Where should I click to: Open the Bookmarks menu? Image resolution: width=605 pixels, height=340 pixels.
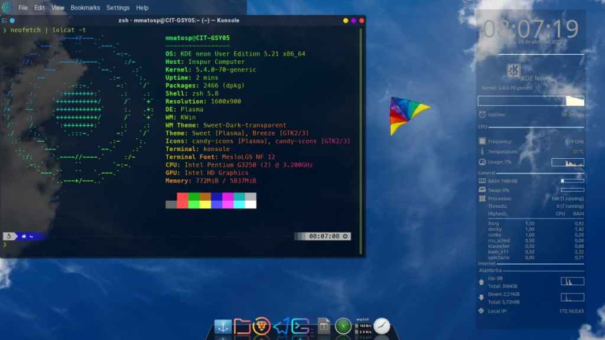85,8
